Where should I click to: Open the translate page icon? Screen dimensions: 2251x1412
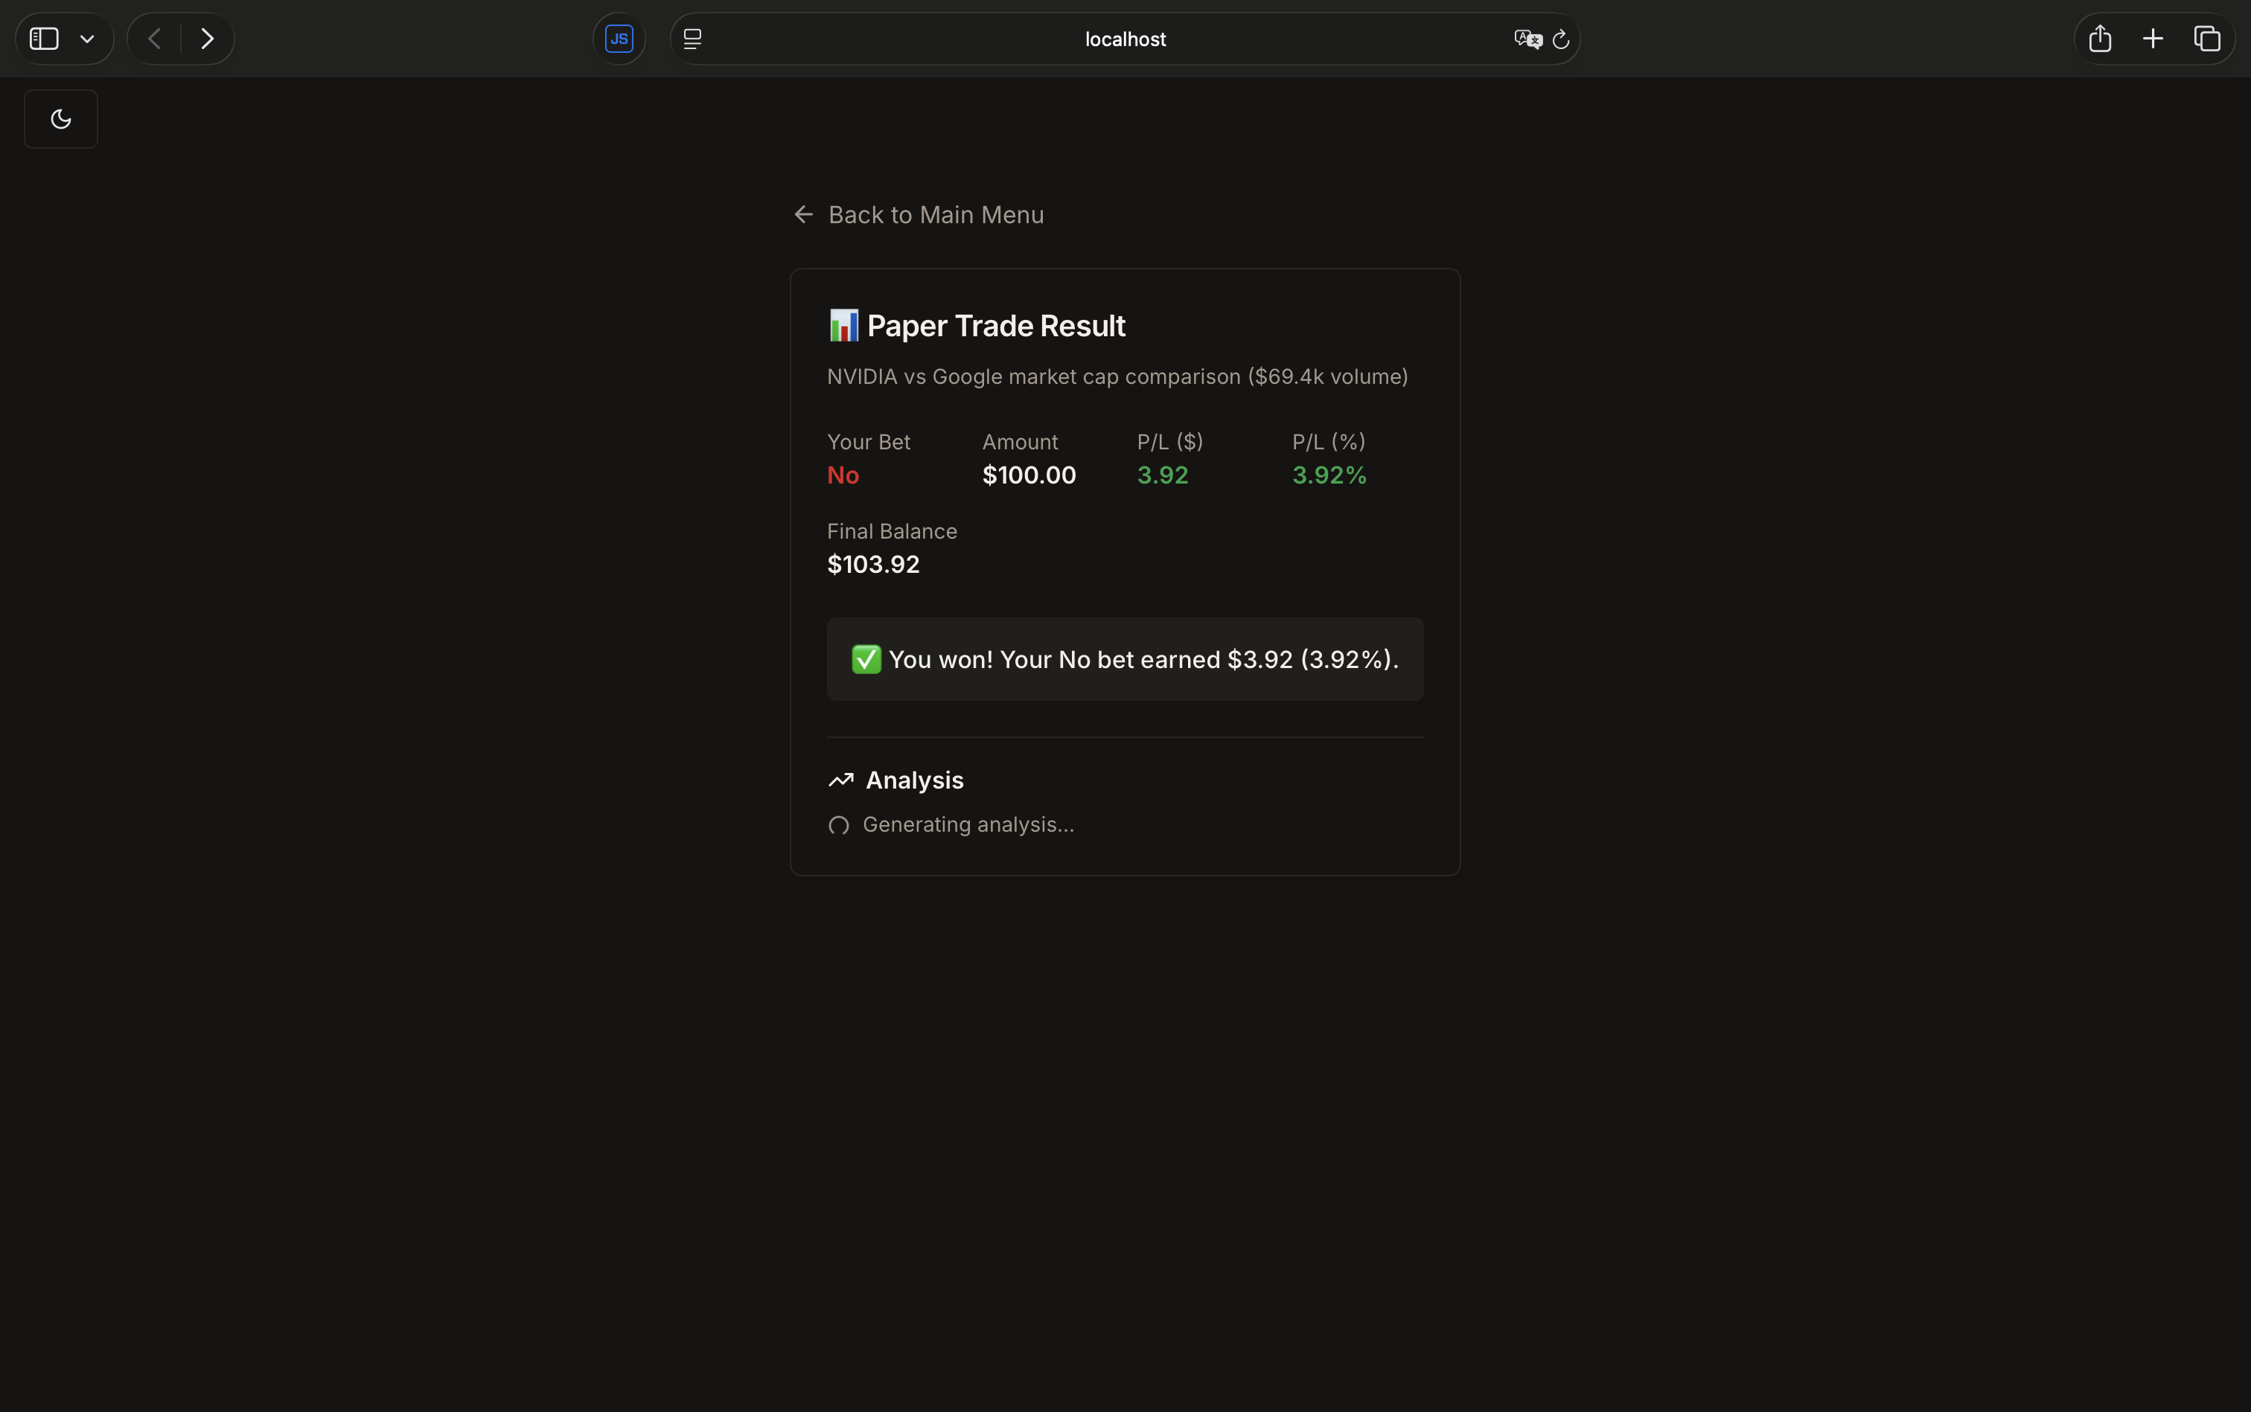[1527, 39]
